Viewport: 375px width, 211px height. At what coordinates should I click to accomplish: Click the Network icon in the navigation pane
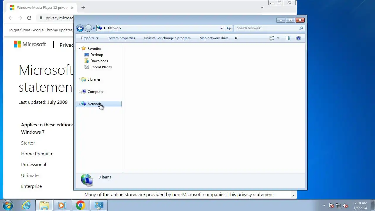point(84,104)
